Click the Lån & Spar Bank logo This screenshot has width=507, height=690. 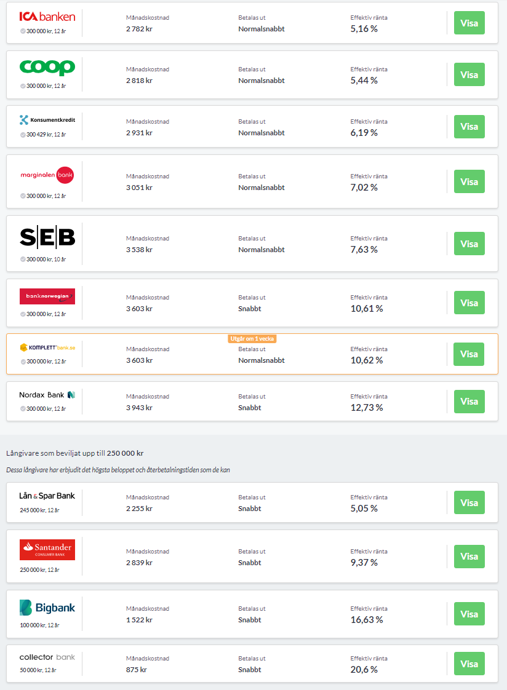click(x=47, y=496)
